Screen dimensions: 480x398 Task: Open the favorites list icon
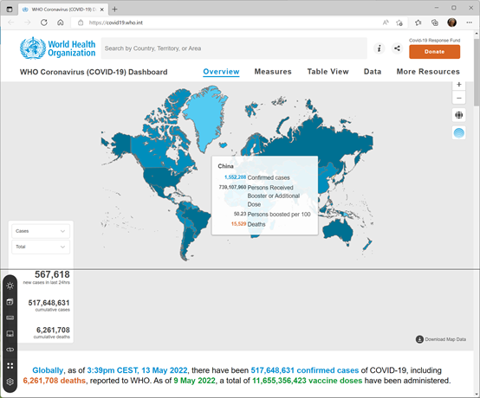coord(418,22)
